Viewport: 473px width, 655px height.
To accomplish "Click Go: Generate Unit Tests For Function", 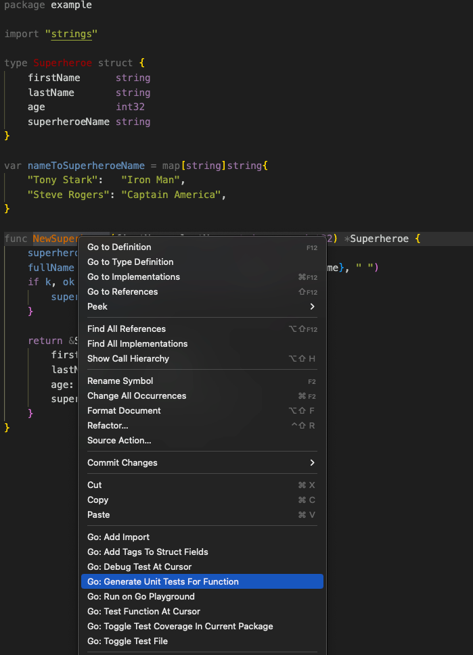I will pyautogui.click(x=162, y=582).
